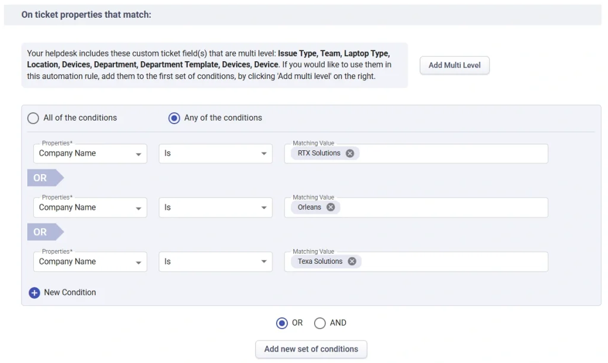Open third Company Name properties dropdown
The width and height of the screenshot is (608, 363).
[x=90, y=261]
